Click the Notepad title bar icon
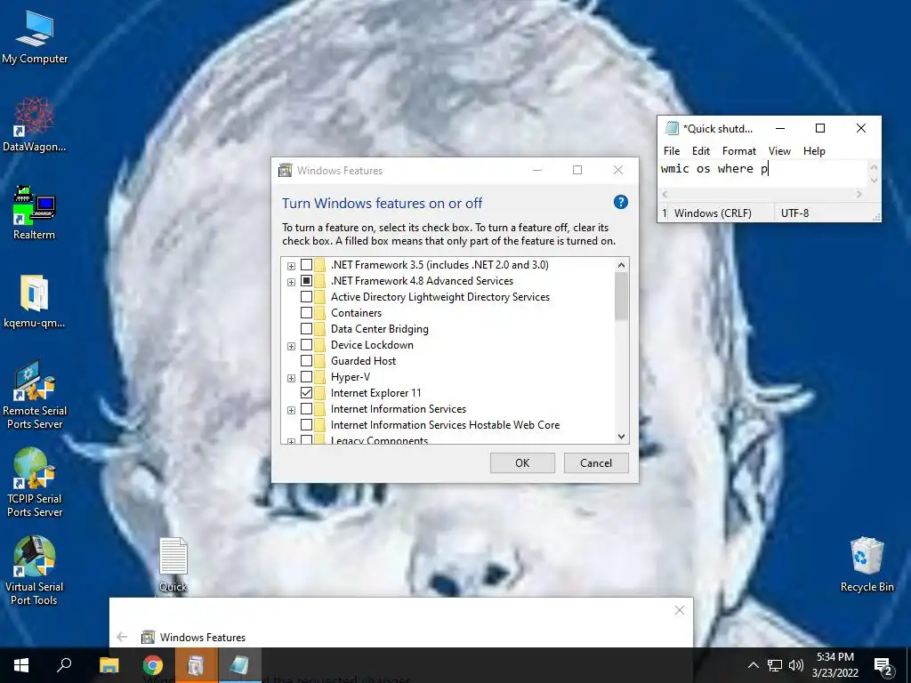The width and height of the screenshot is (911, 683). (673, 128)
